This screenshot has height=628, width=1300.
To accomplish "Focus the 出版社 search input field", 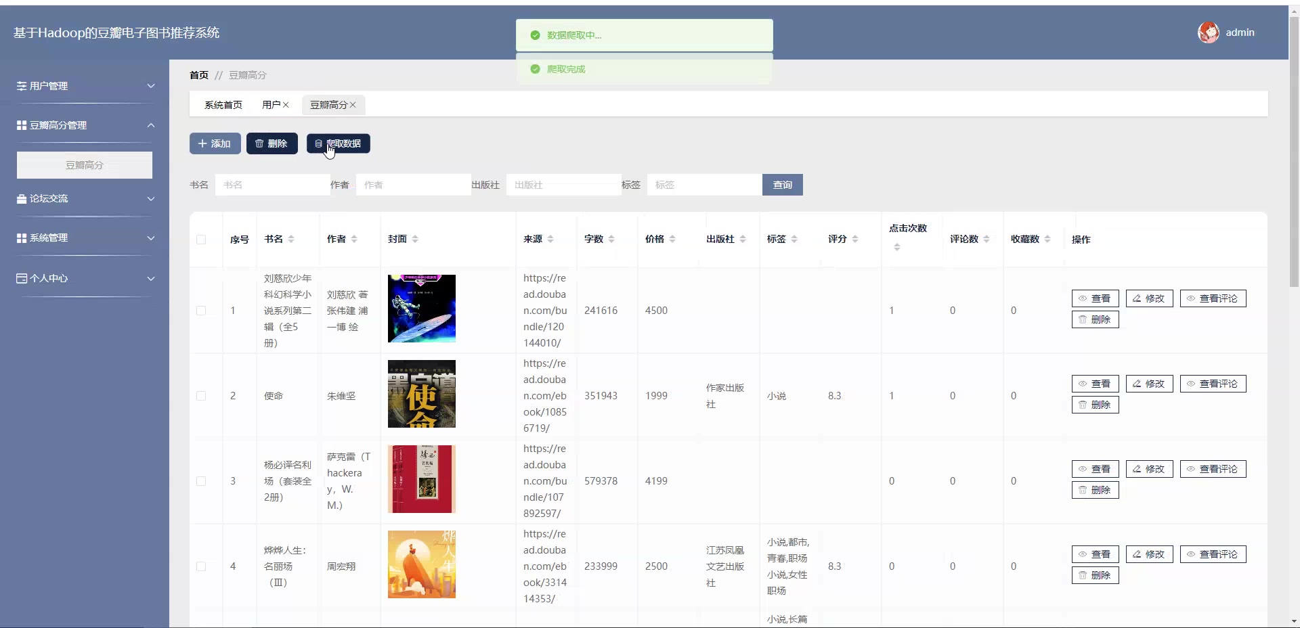I will (564, 185).
